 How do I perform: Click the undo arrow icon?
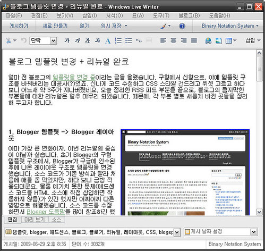(x=23, y=40)
